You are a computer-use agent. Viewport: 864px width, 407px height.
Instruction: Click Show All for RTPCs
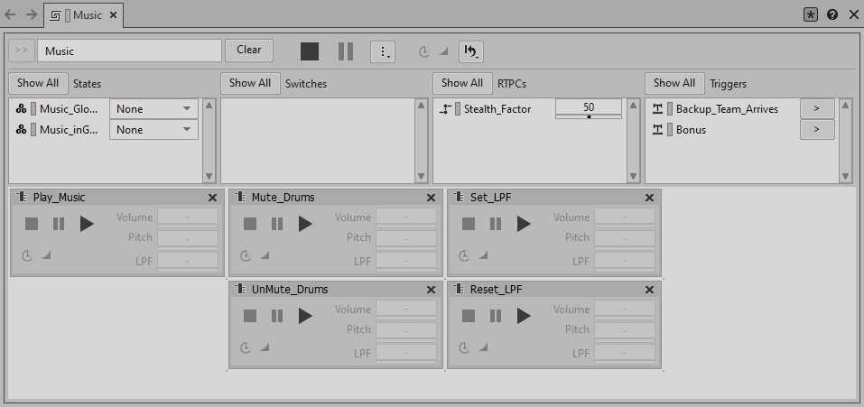[462, 83]
